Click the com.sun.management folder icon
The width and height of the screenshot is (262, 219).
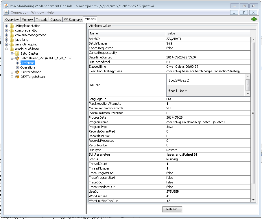pyautogui.click(x=12, y=35)
